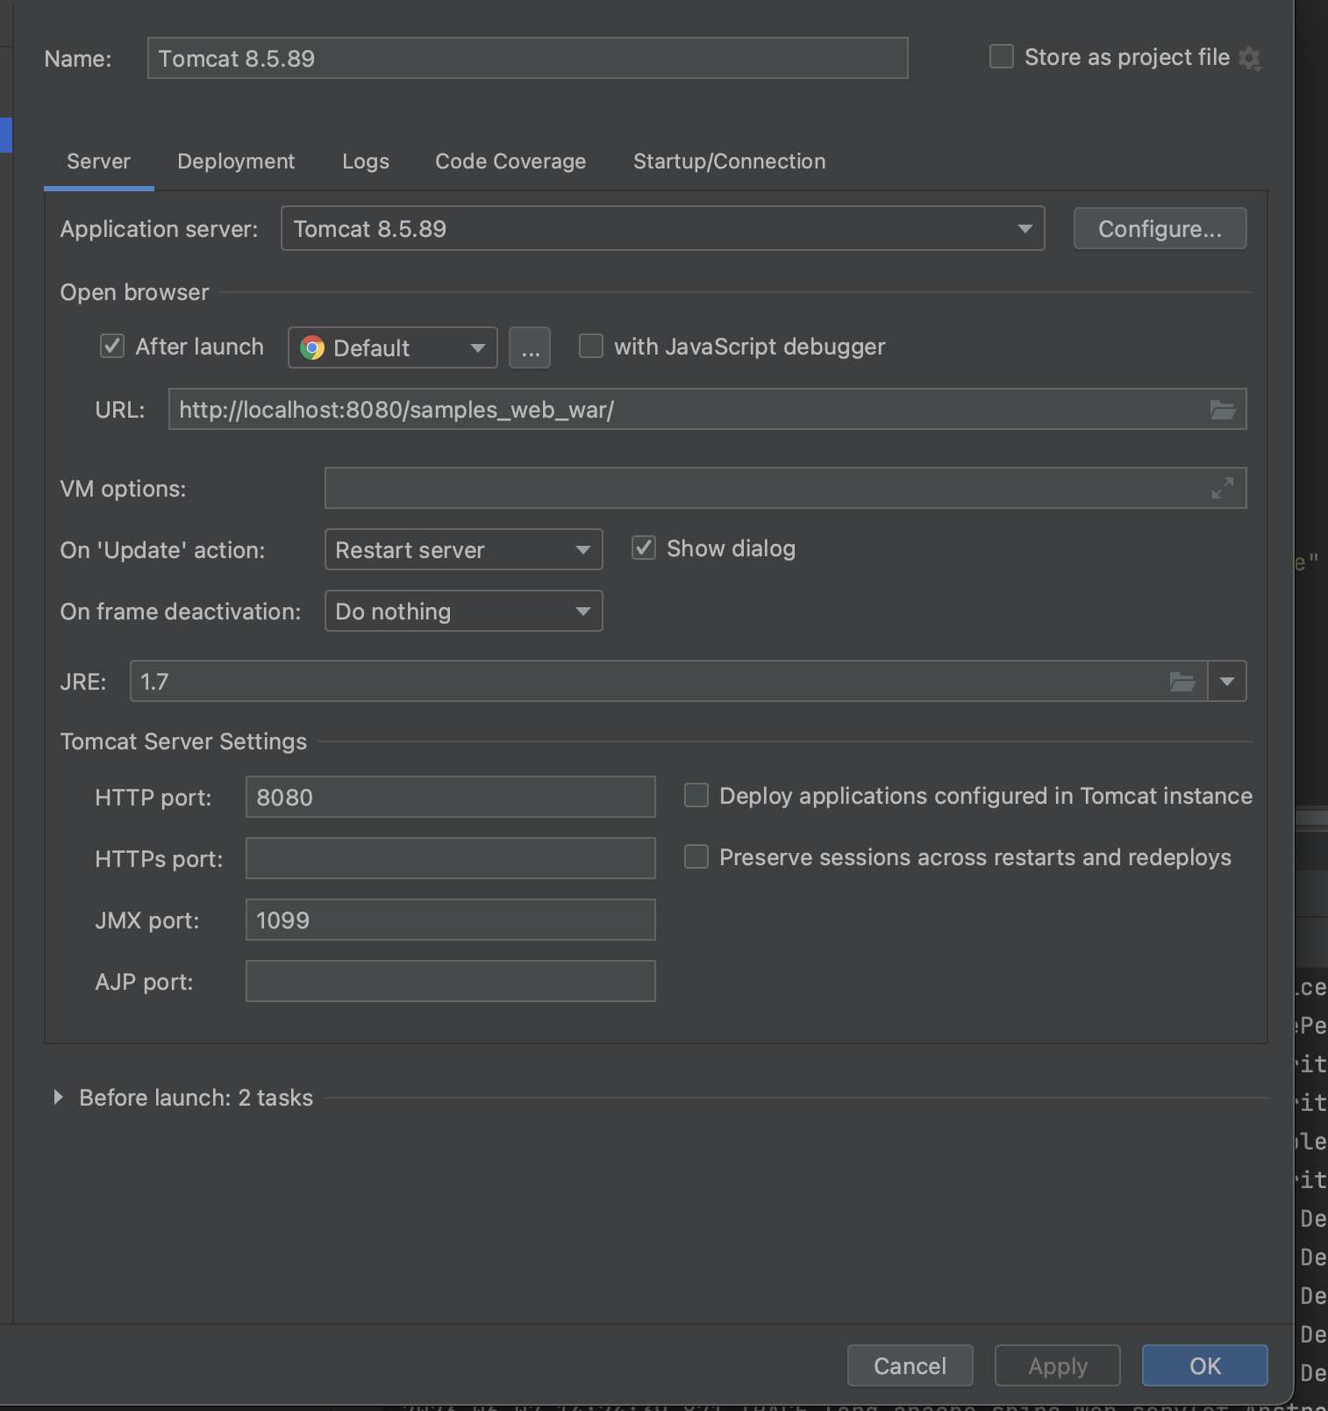Open the JRE dropdown arrow

point(1227,682)
